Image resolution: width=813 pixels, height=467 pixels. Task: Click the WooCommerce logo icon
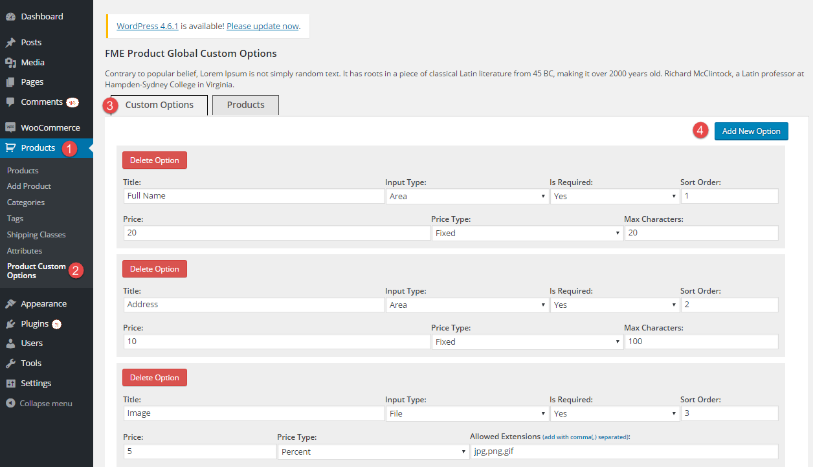10,128
